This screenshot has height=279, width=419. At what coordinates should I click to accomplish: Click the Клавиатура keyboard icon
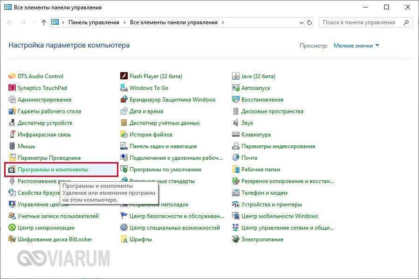click(x=236, y=135)
